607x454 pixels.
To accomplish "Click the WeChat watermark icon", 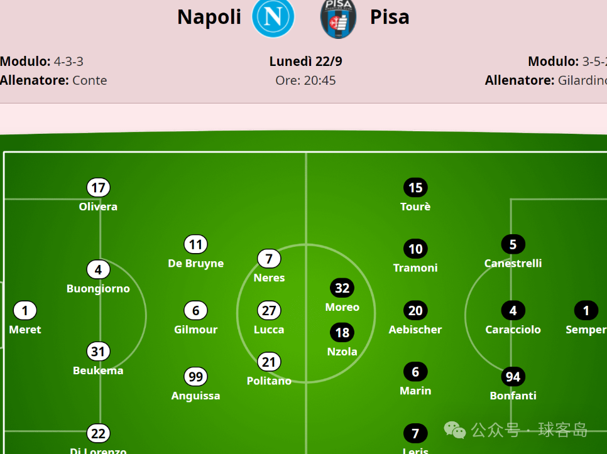I will coord(454,430).
